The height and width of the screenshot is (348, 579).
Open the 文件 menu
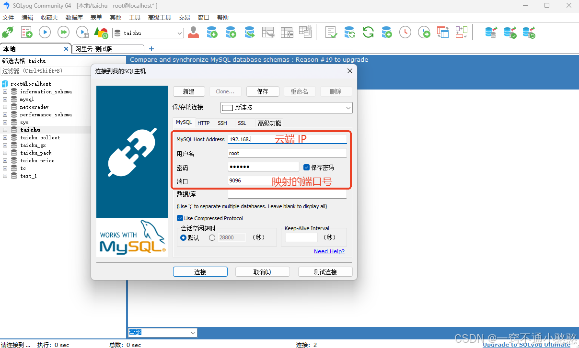(x=8, y=17)
